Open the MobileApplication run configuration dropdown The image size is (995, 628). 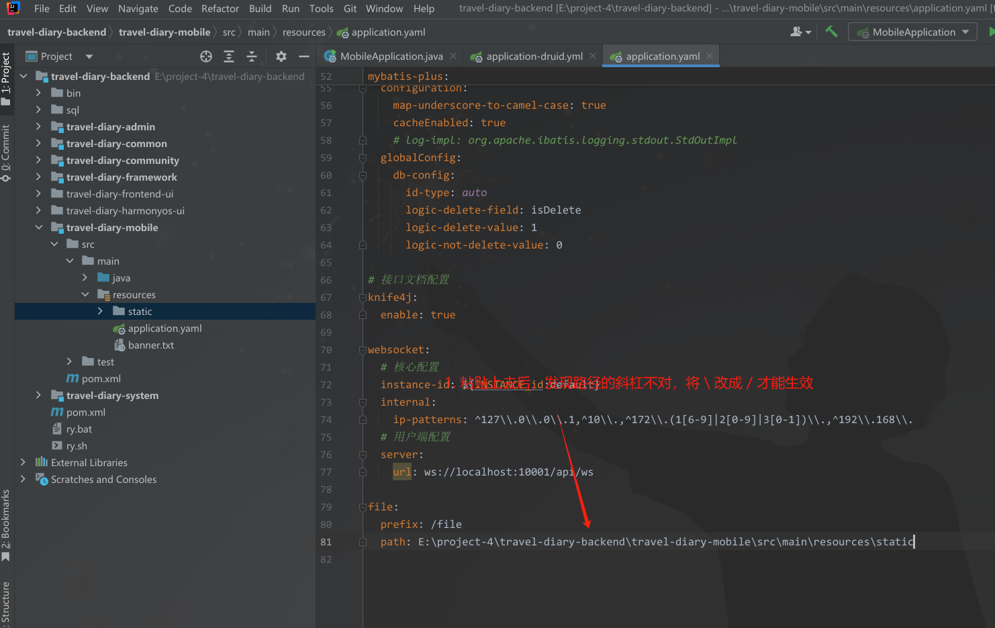pos(912,32)
